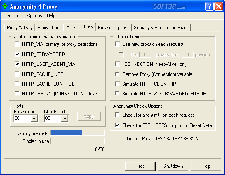Open the Security & Redirection Rules tab
Image resolution: width=225 pixels, height=175 pixels.
pos(161,27)
